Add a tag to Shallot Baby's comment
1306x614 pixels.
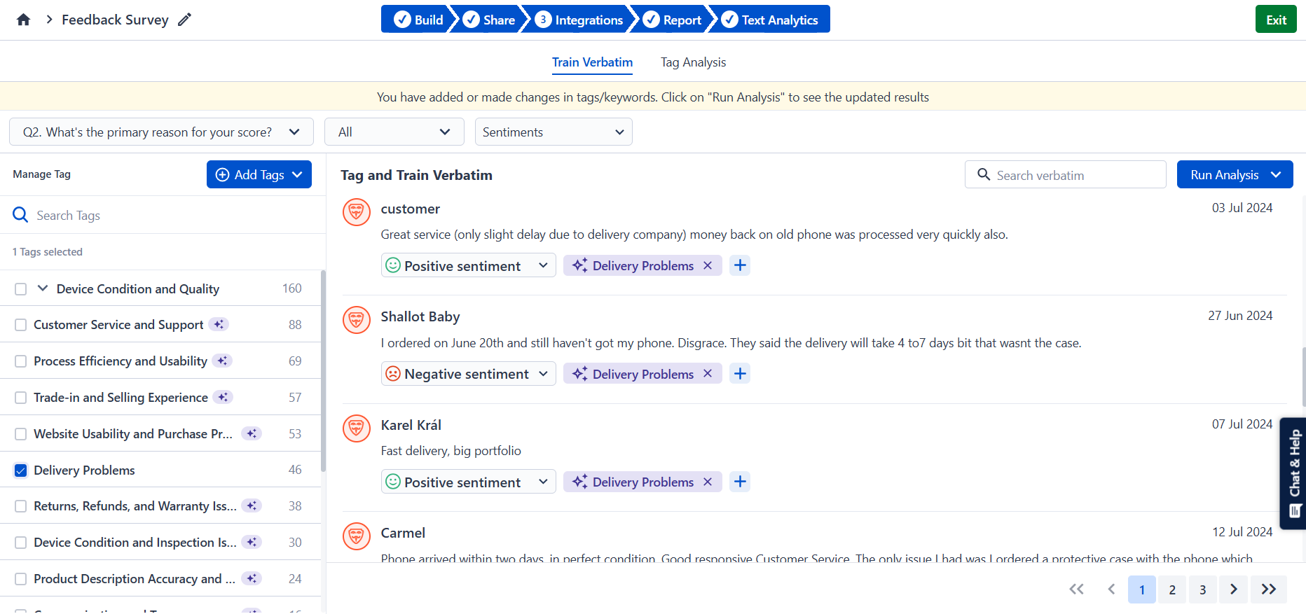(x=740, y=374)
